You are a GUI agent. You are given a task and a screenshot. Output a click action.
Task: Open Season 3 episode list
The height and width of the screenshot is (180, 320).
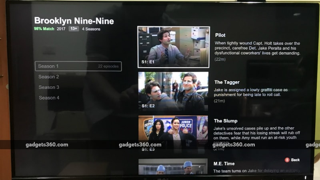coord(49,87)
